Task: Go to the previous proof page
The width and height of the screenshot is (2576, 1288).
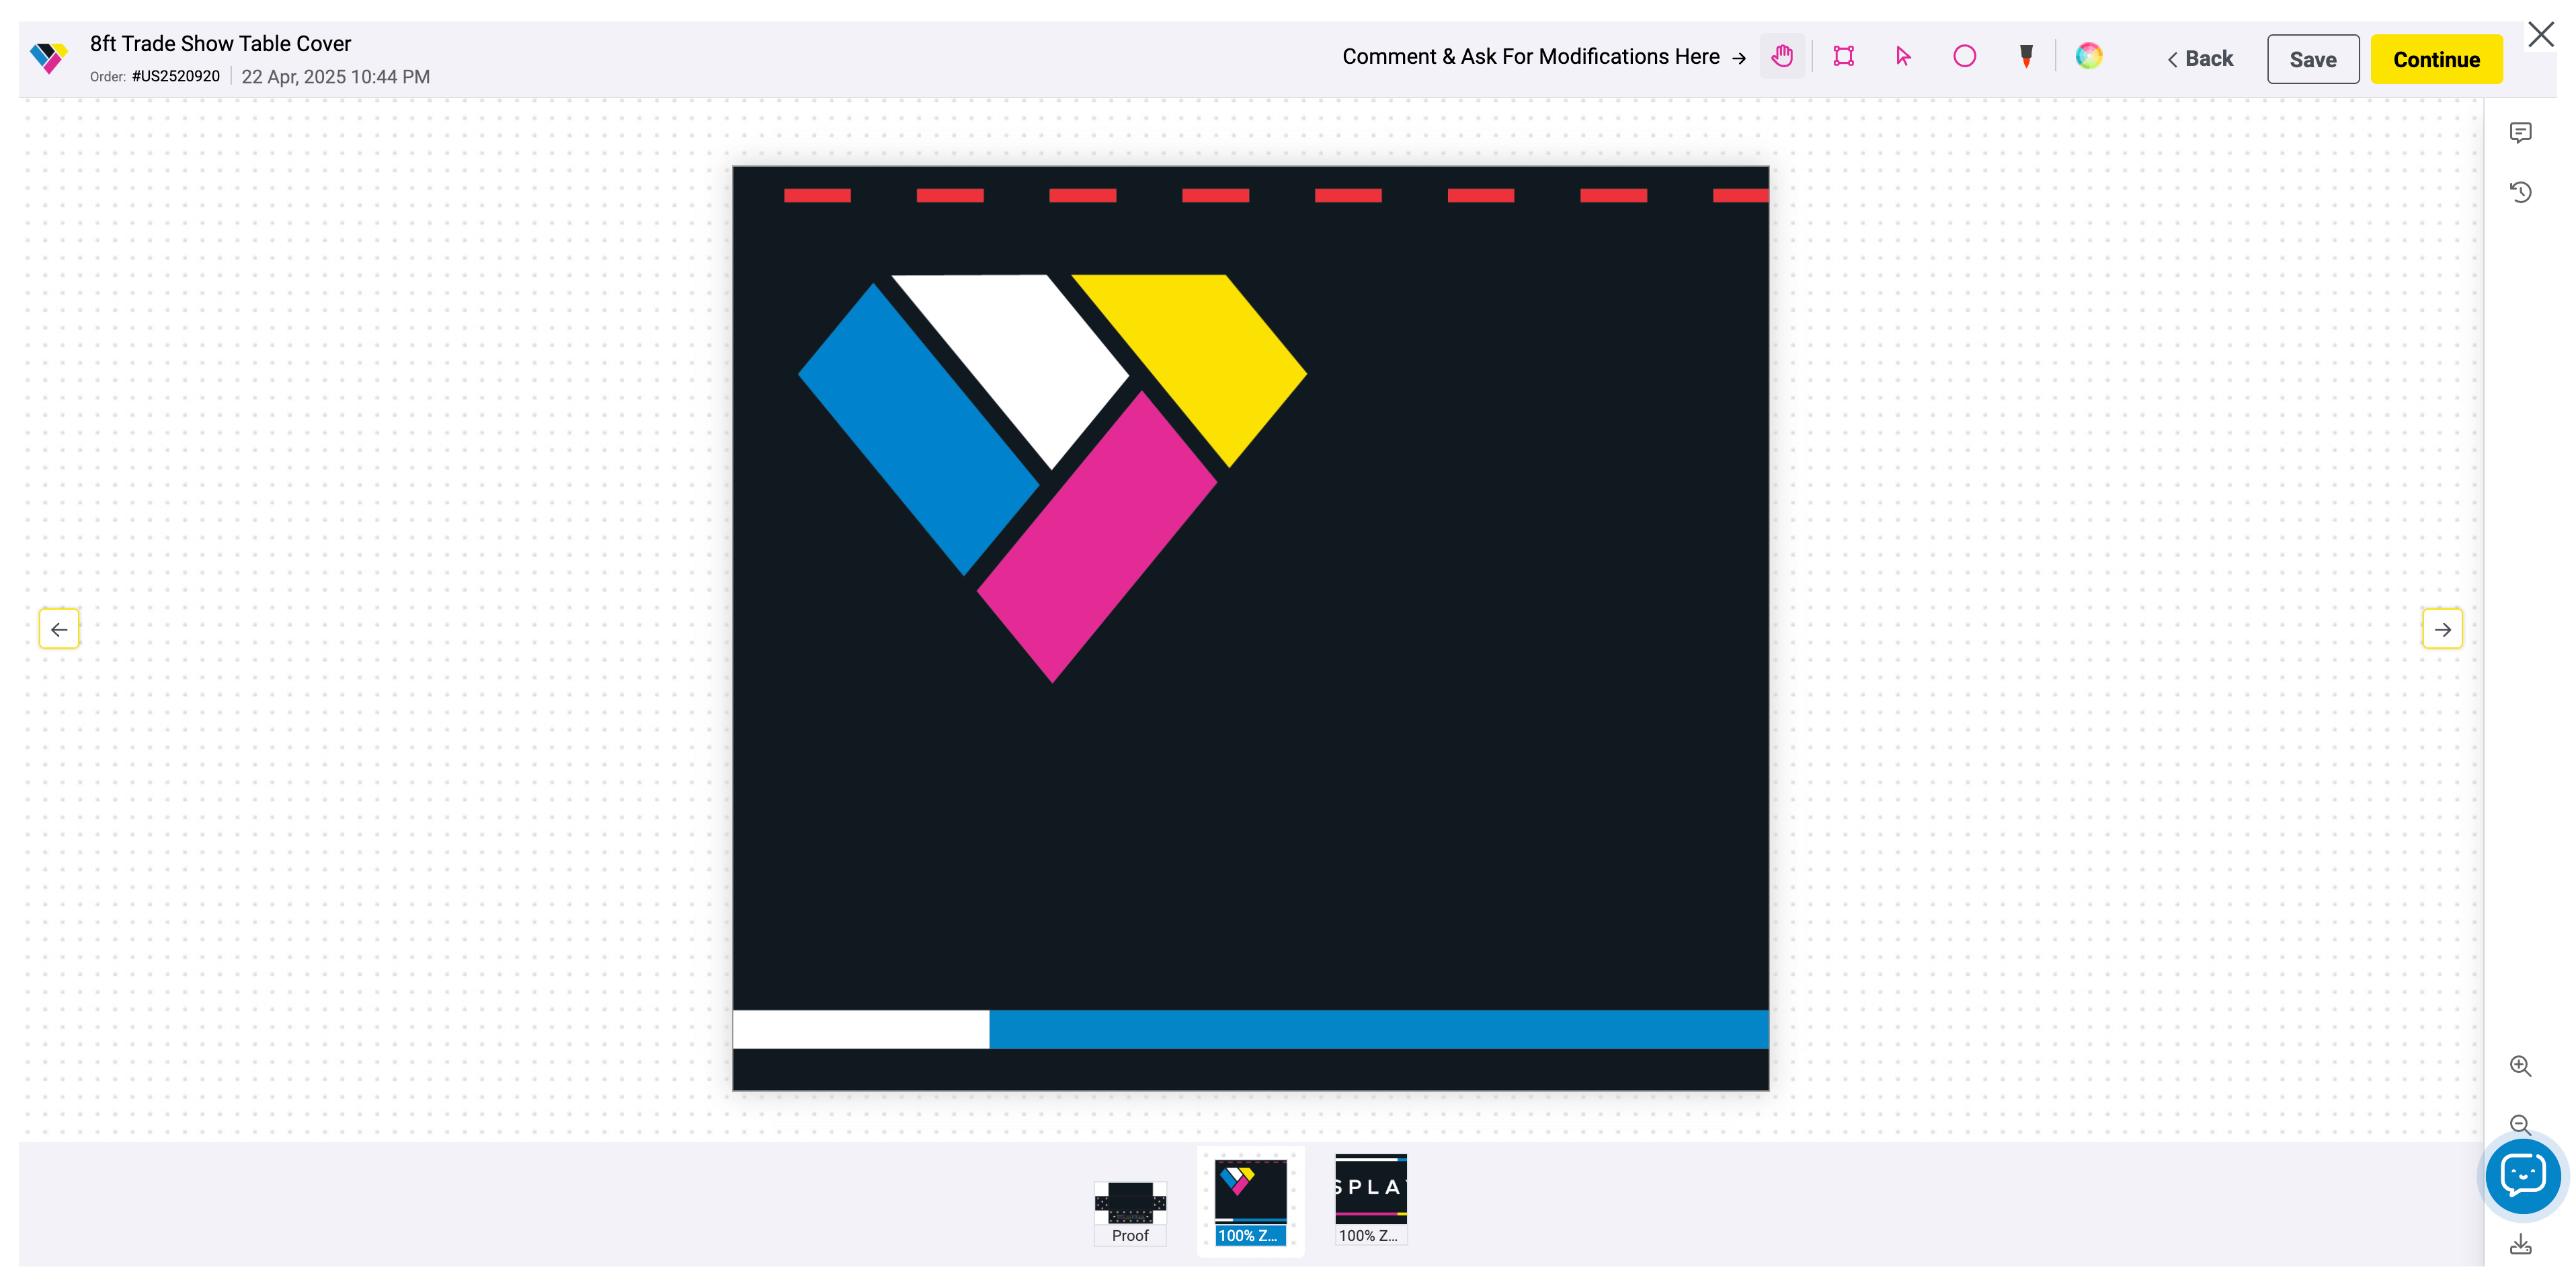Action: point(59,629)
